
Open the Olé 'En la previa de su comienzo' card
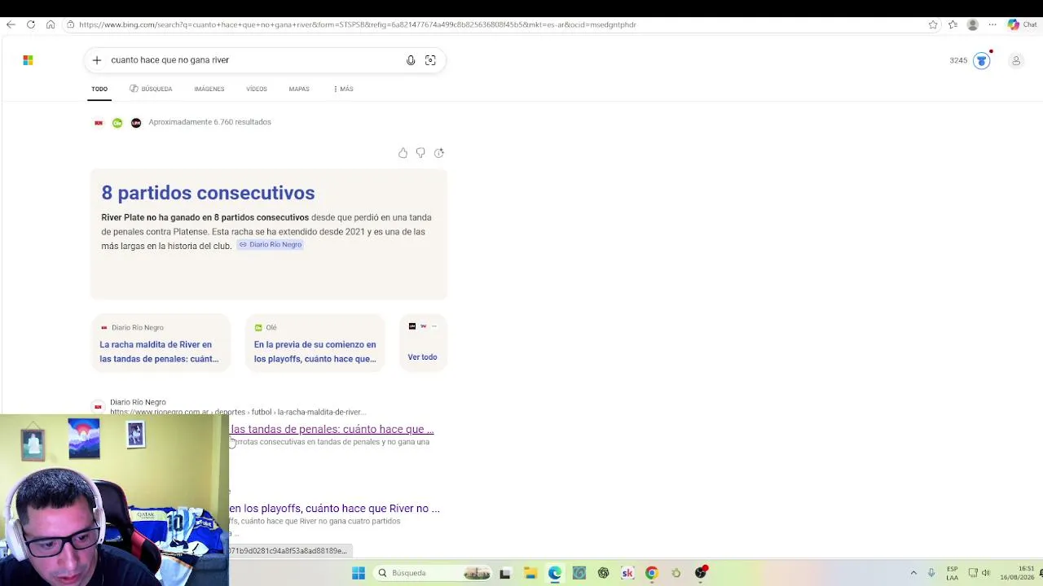pos(315,343)
